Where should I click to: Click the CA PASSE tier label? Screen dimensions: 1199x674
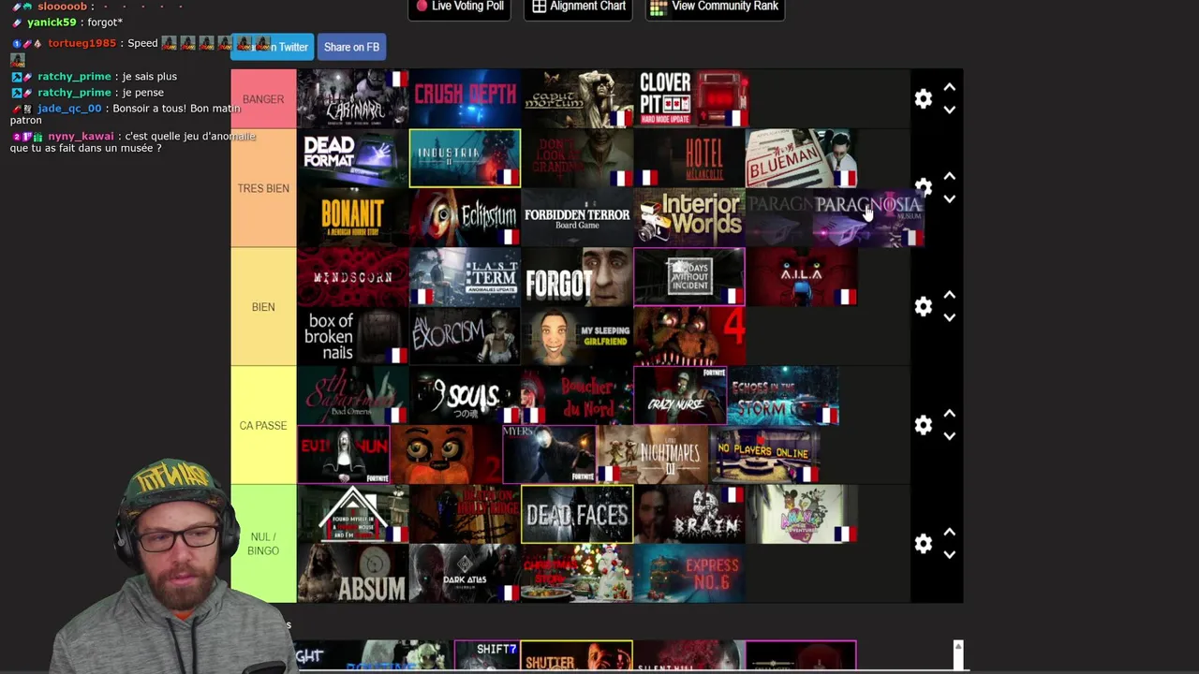click(263, 425)
